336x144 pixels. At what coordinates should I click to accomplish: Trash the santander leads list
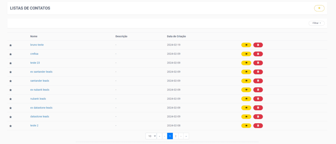click(x=258, y=81)
